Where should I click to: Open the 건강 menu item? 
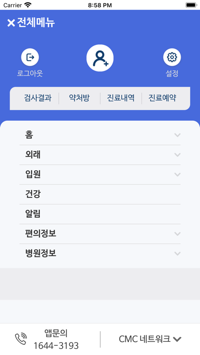100,194
